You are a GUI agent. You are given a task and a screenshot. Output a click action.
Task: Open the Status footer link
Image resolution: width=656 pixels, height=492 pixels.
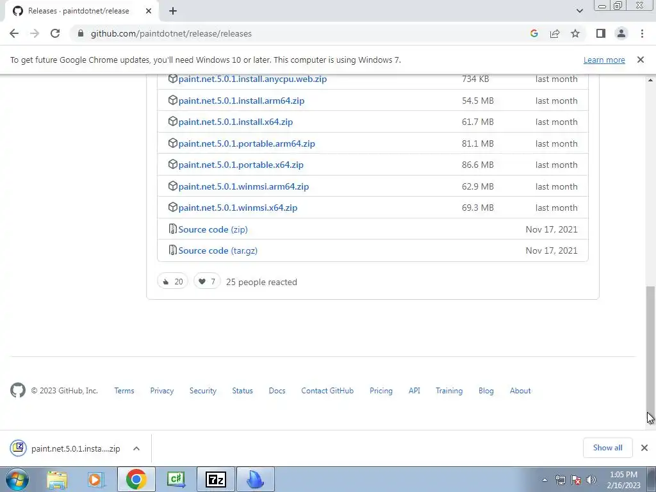(242, 391)
